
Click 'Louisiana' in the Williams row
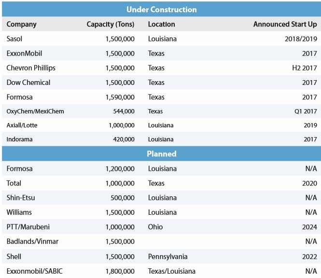pyautogui.click(x=162, y=212)
